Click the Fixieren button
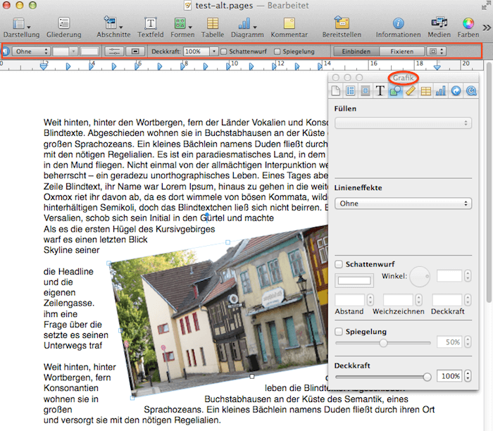 402,51
